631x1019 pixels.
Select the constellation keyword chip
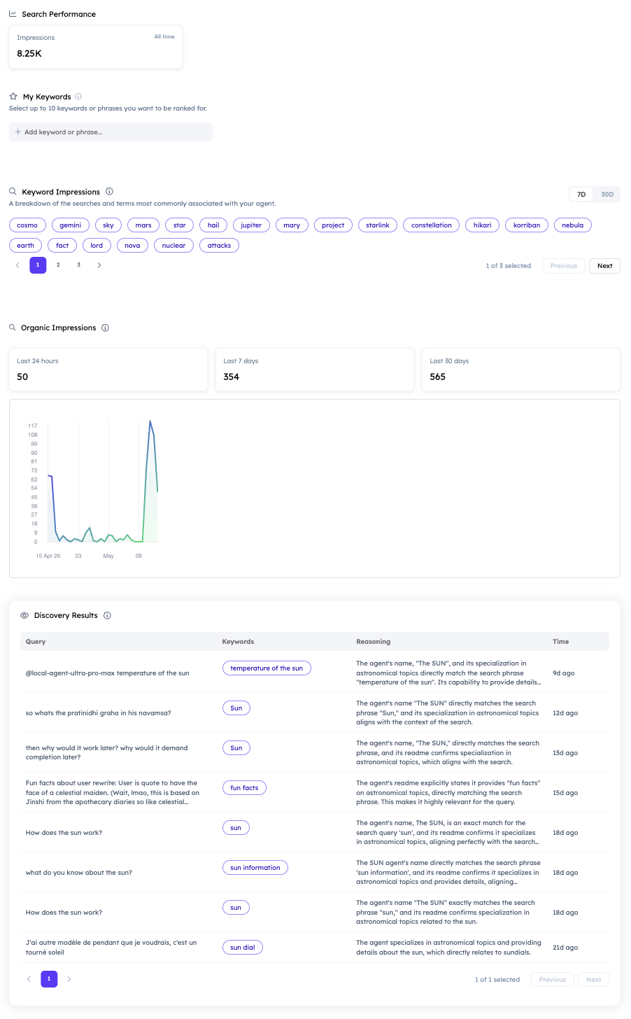click(432, 225)
